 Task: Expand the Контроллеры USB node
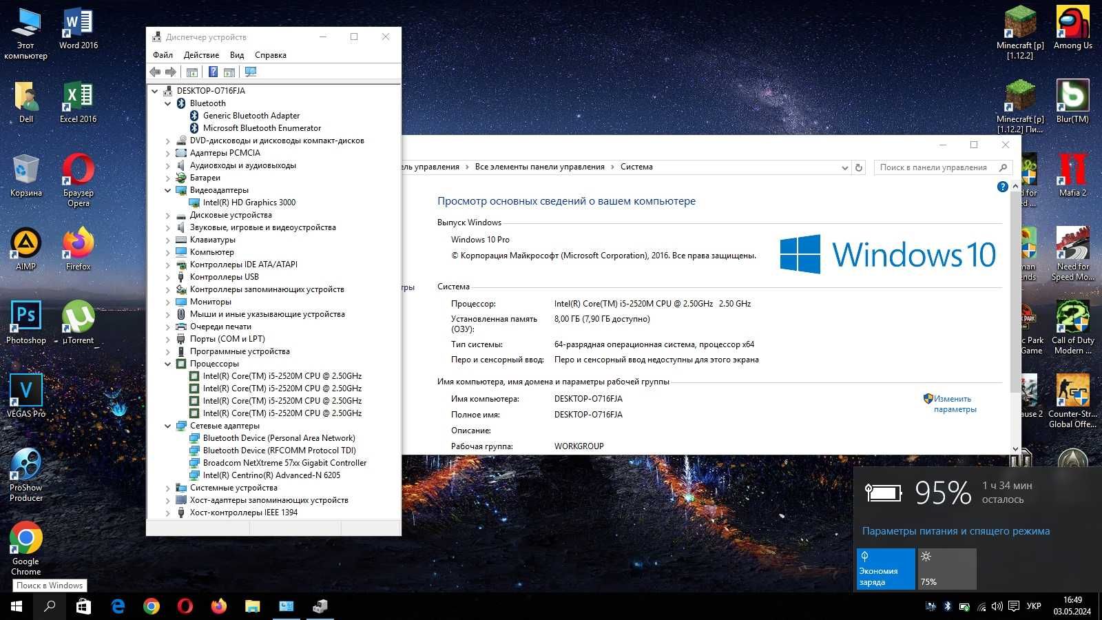[x=168, y=277]
